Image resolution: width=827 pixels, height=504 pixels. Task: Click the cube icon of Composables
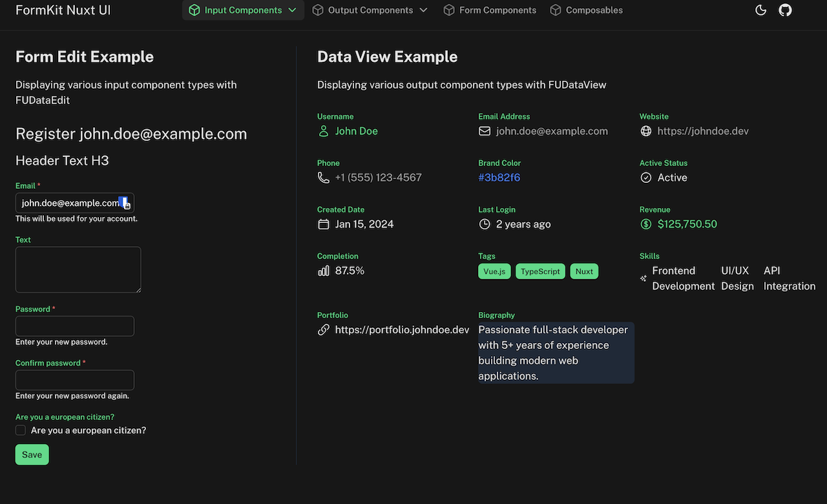pyautogui.click(x=556, y=10)
